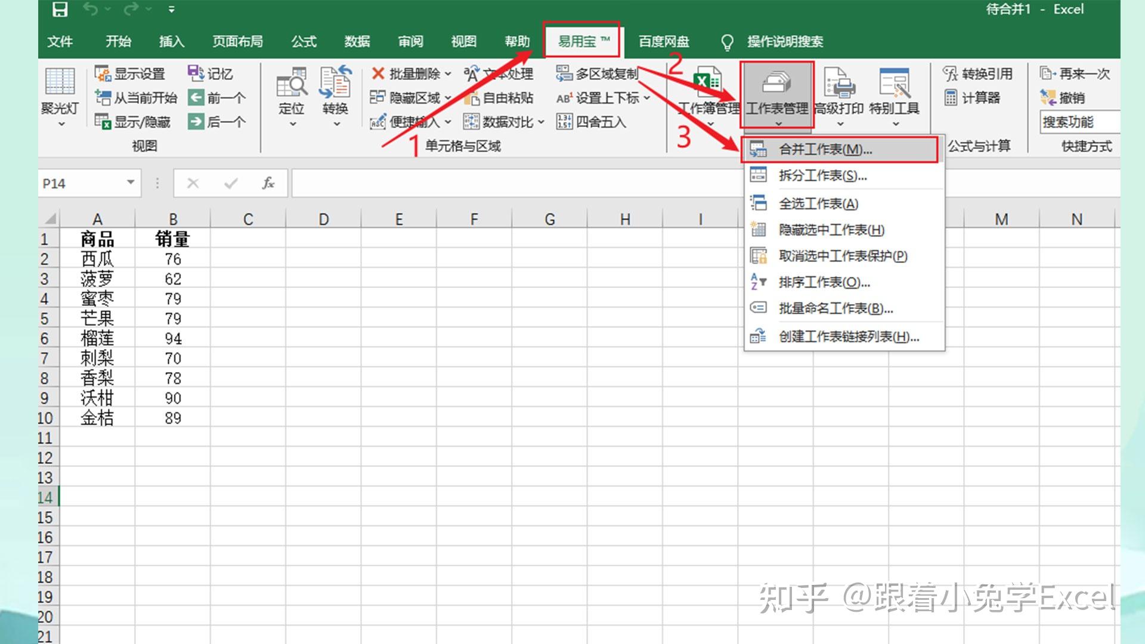Switch to the 公式 tab
This screenshot has width=1145, height=644.
pos(304,41)
